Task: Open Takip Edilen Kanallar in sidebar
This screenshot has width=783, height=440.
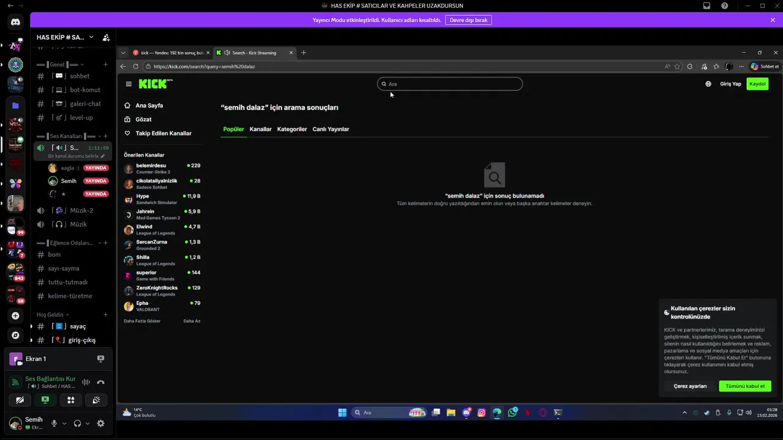Action: tap(163, 133)
